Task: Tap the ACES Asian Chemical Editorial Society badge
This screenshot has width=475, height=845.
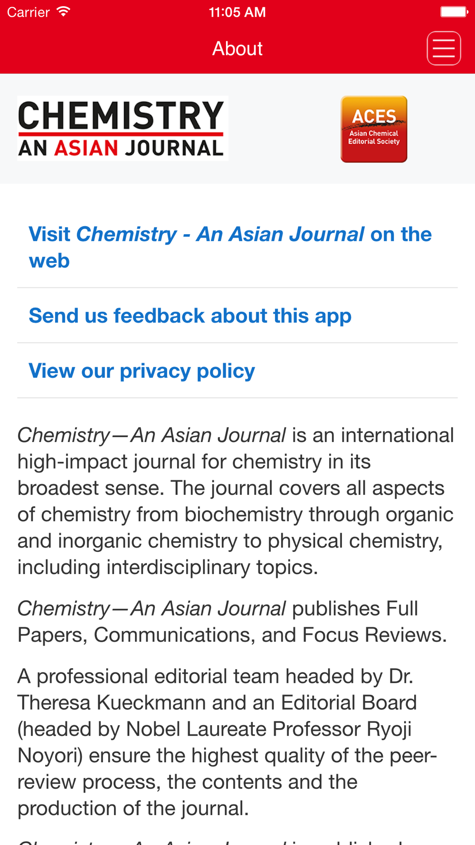Action: [x=374, y=129]
